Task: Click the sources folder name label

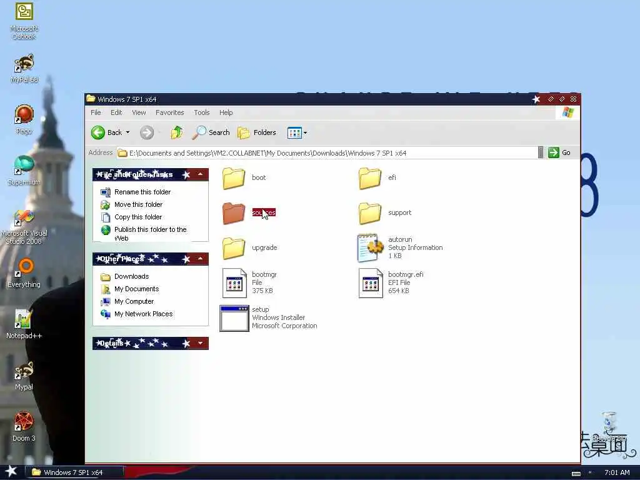Action: [264, 212]
